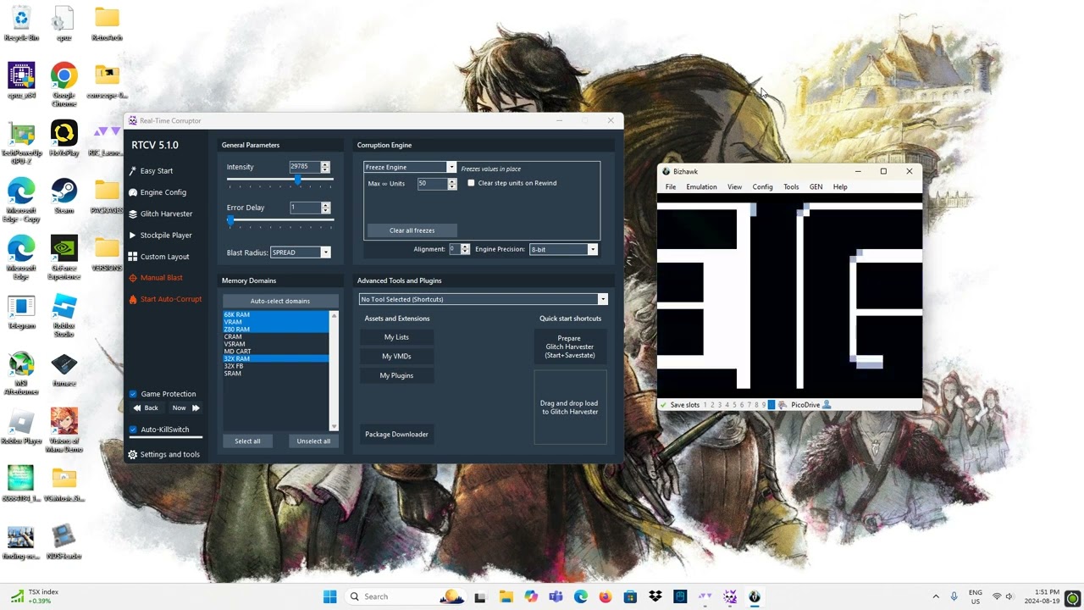Click the PicoDrive core controller icon
The width and height of the screenshot is (1084, 610).
click(x=783, y=405)
